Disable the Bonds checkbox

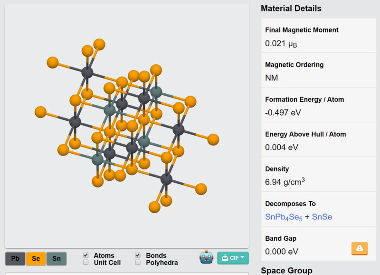pos(138,255)
